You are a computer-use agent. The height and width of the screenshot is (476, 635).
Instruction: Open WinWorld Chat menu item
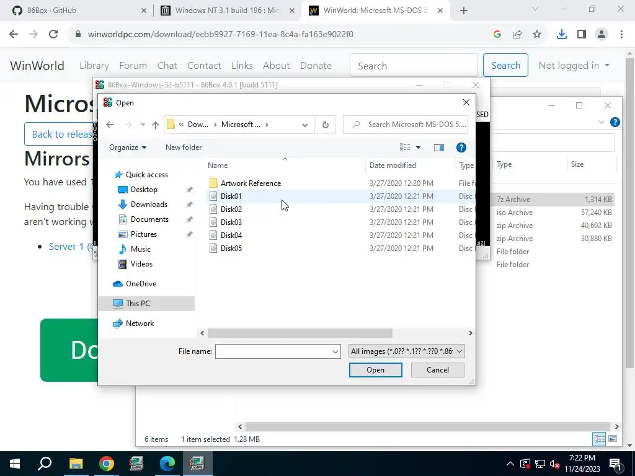(167, 66)
